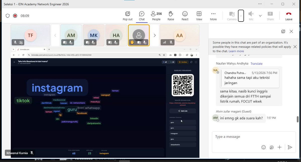
Task: Toggle the Camera button
Action: (232, 16)
